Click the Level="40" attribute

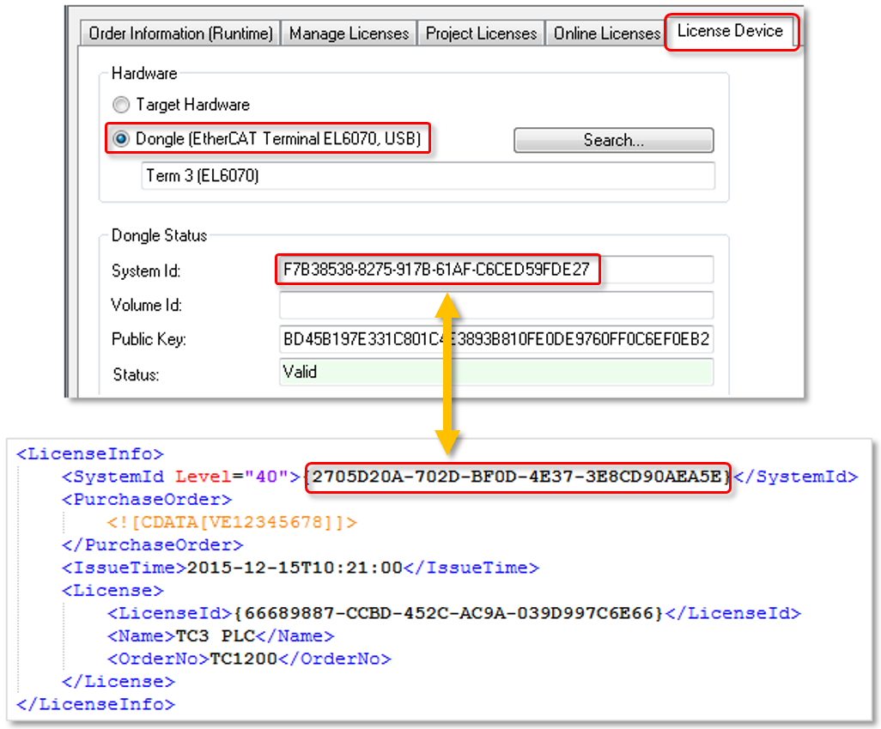232,477
